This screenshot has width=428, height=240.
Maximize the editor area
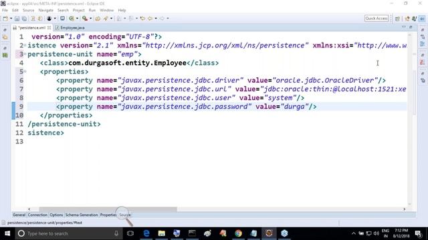tap(411, 27)
